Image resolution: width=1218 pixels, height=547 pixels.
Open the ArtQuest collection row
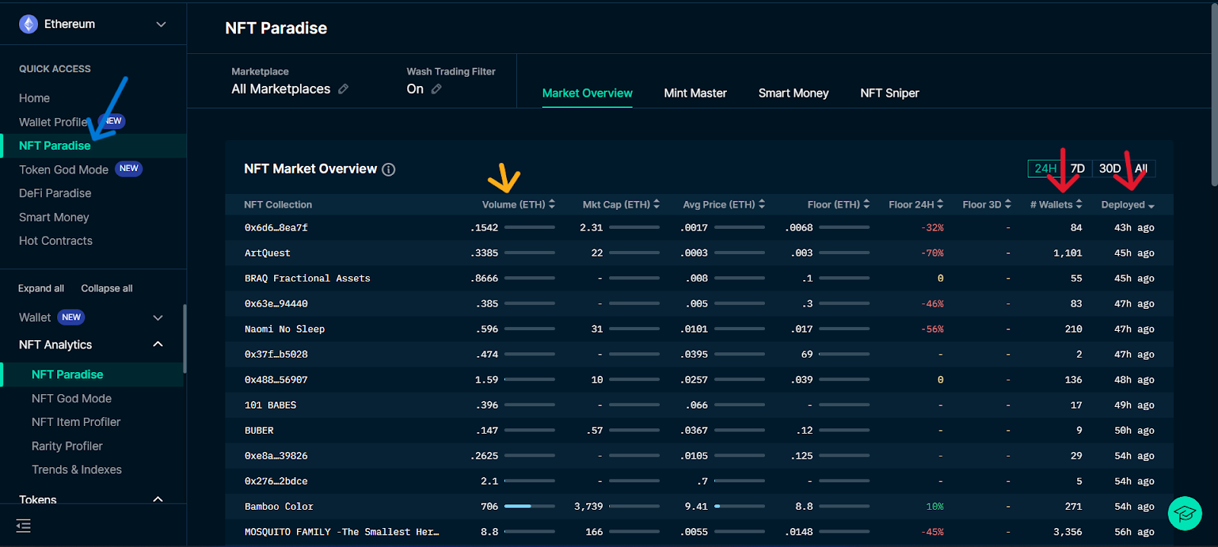pyautogui.click(x=699, y=253)
